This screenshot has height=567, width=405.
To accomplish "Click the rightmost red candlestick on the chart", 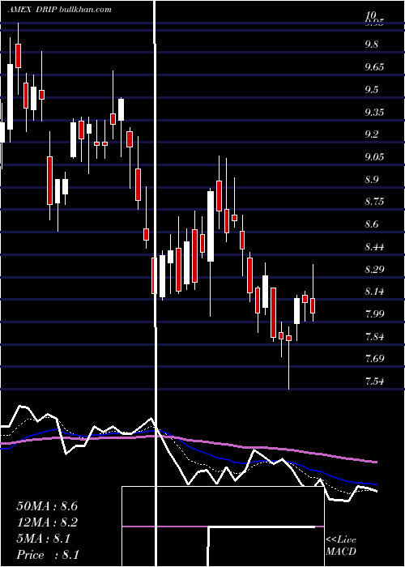I will coord(313,304).
